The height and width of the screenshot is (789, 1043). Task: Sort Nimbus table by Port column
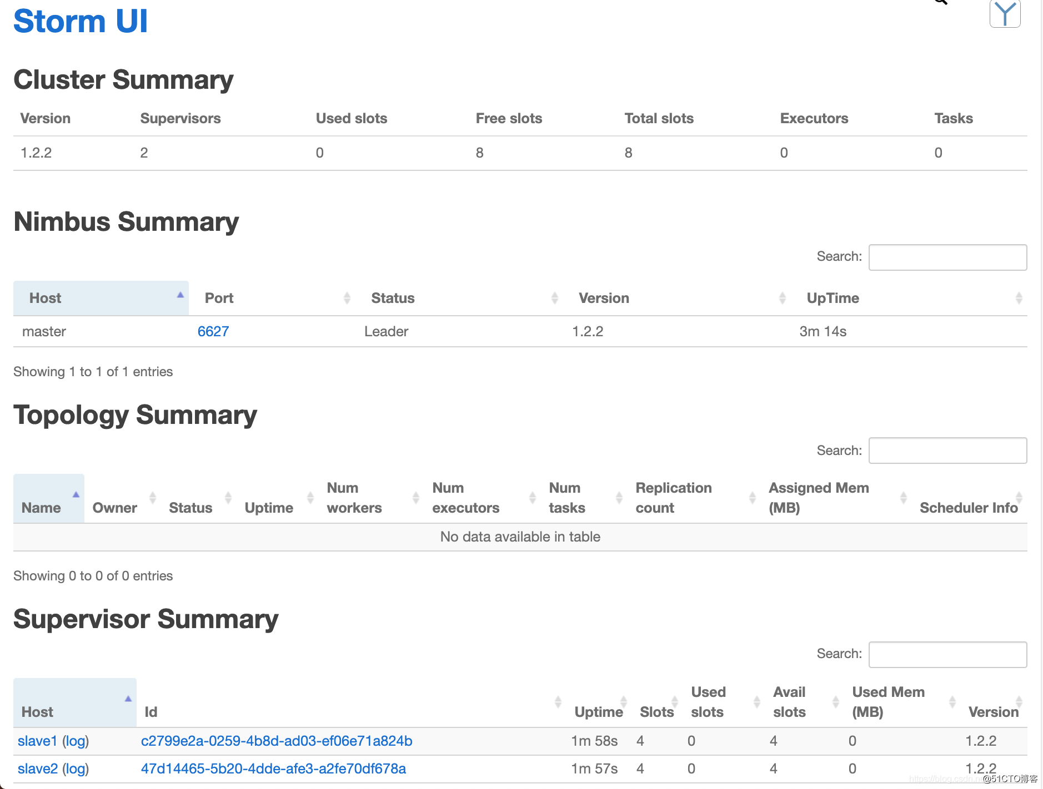pyautogui.click(x=272, y=299)
